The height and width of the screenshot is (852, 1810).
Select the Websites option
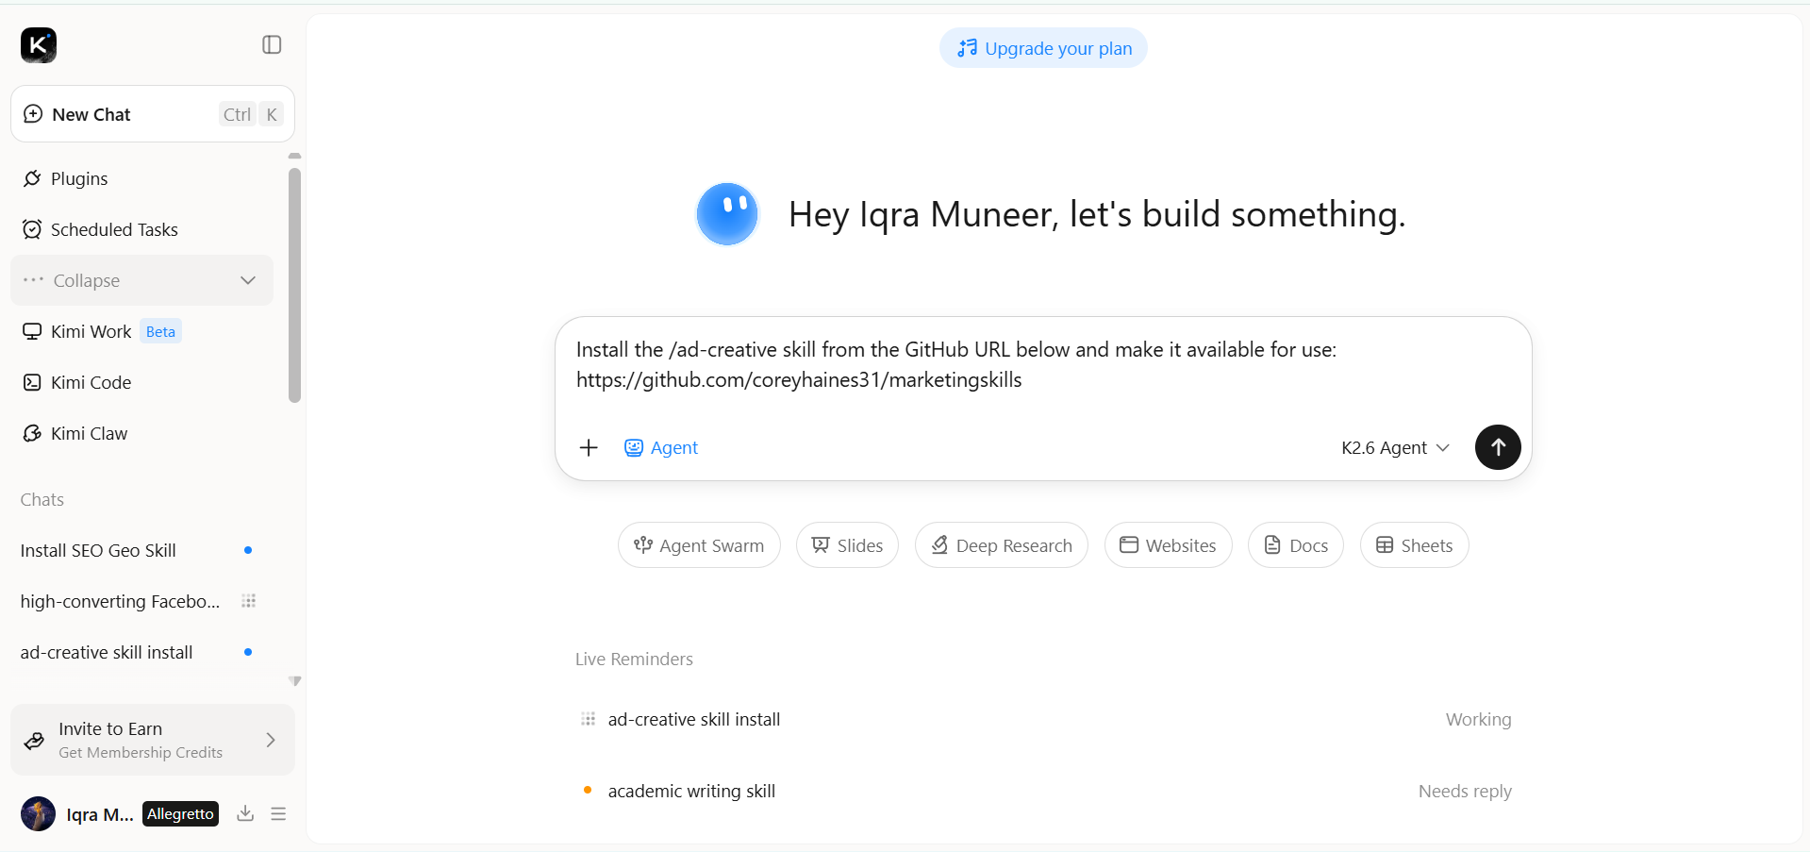(1169, 545)
